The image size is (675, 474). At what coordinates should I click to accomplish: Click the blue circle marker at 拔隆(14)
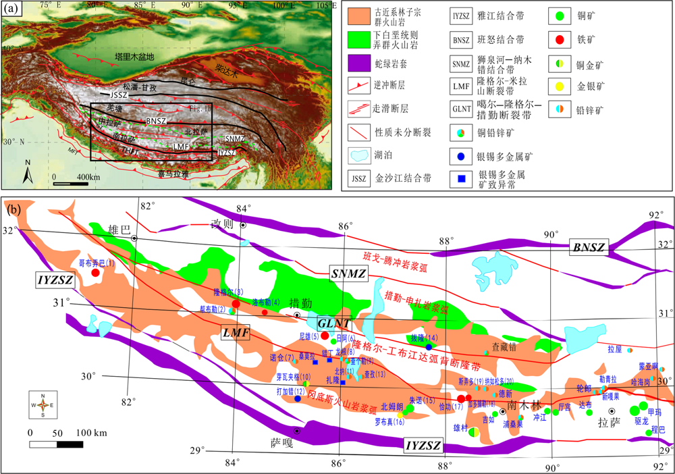click(x=429, y=347)
